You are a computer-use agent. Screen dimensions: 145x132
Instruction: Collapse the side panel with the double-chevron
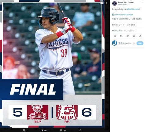(x=107, y=3)
